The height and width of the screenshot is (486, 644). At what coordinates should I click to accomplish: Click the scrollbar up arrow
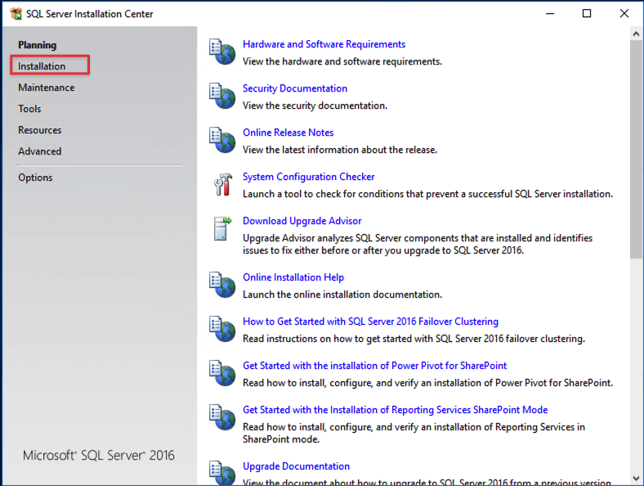pos(637,34)
